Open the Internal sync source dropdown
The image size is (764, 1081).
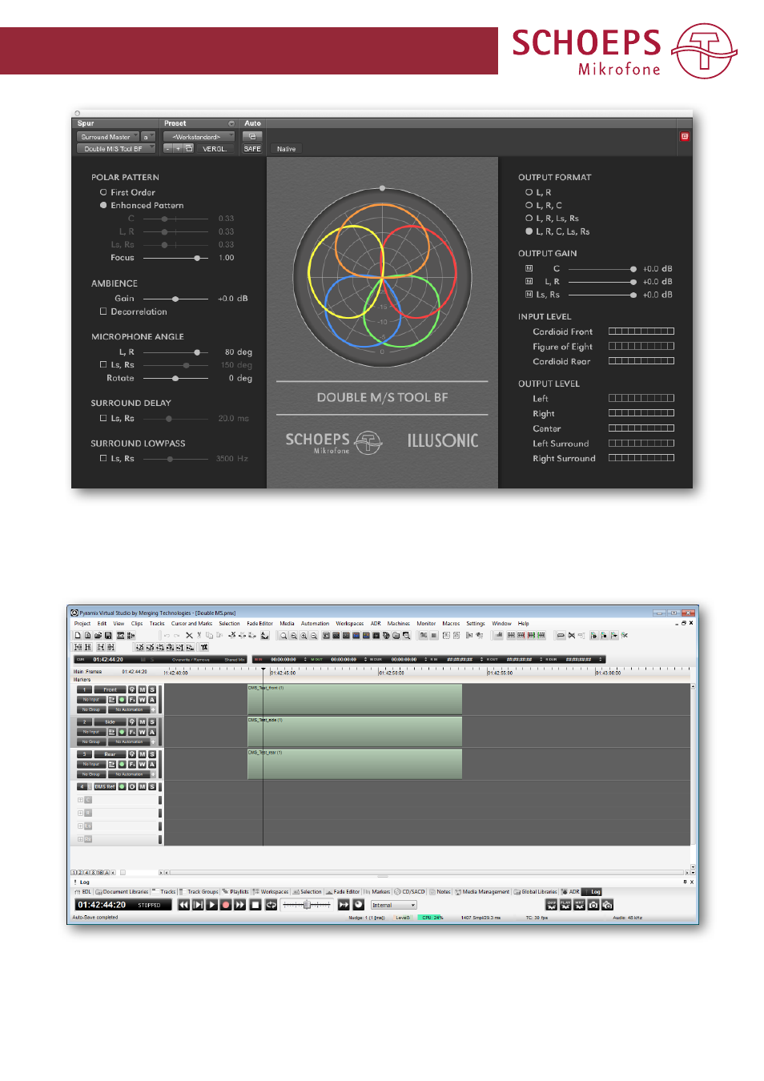click(x=393, y=905)
